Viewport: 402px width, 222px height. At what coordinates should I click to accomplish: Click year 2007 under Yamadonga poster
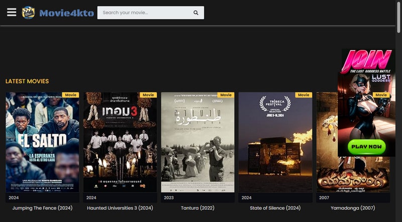point(324,198)
